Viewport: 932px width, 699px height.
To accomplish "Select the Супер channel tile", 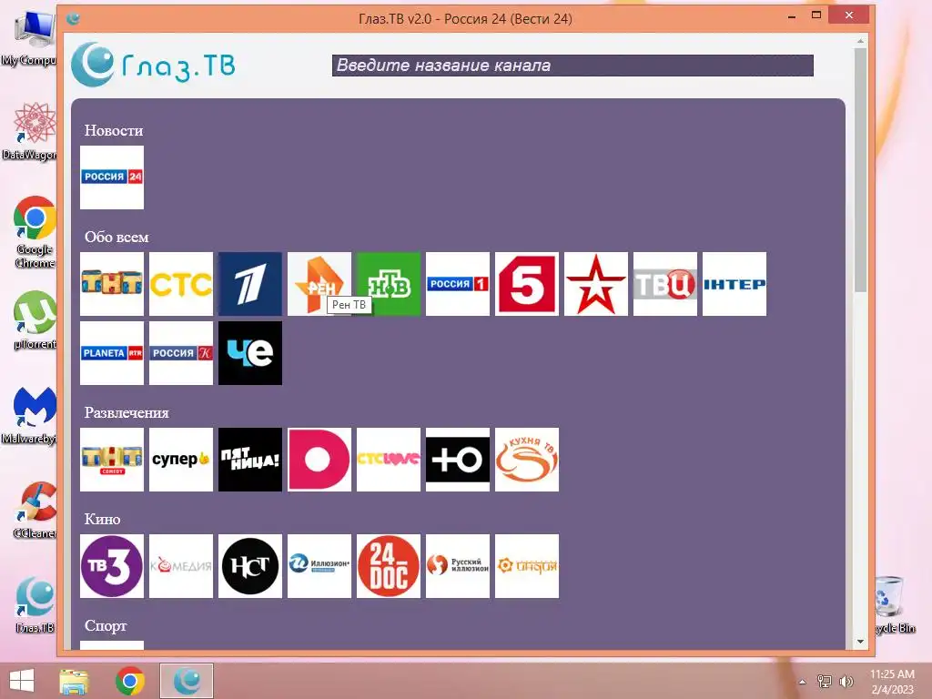I will pyautogui.click(x=181, y=460).
